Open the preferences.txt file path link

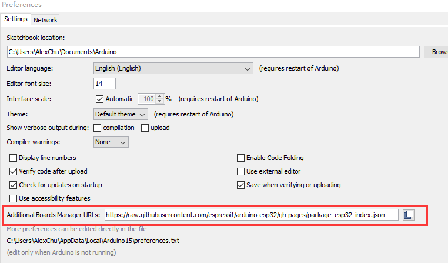pyautogui.click(x=93, y=241)
